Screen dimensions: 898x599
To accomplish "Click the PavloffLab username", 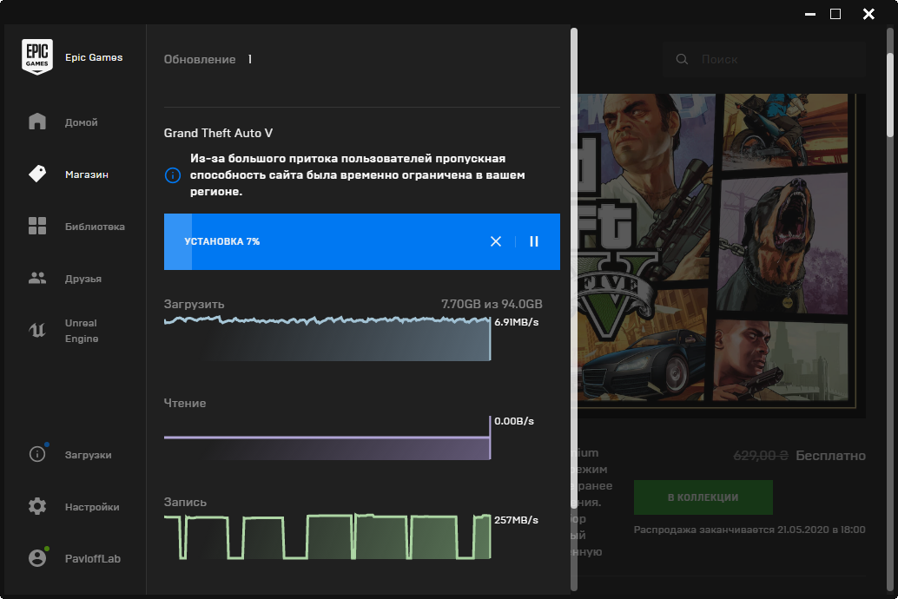I will (93, 559).
